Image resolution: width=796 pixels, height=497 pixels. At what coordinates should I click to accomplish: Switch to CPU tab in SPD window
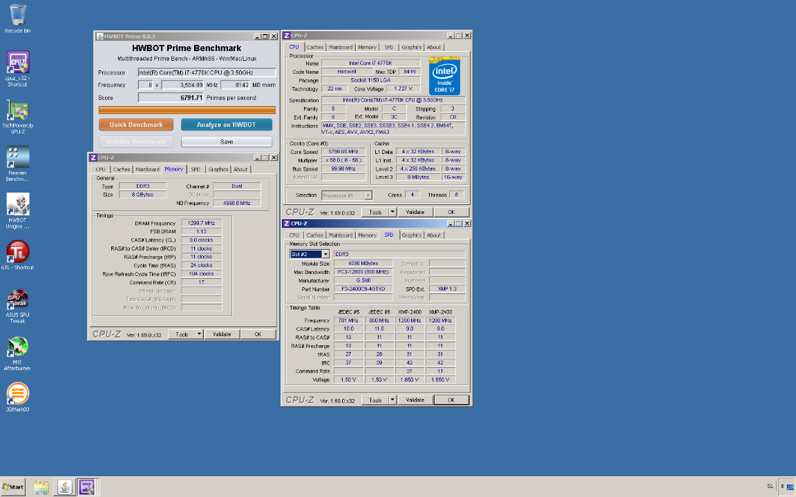(294, 235)
